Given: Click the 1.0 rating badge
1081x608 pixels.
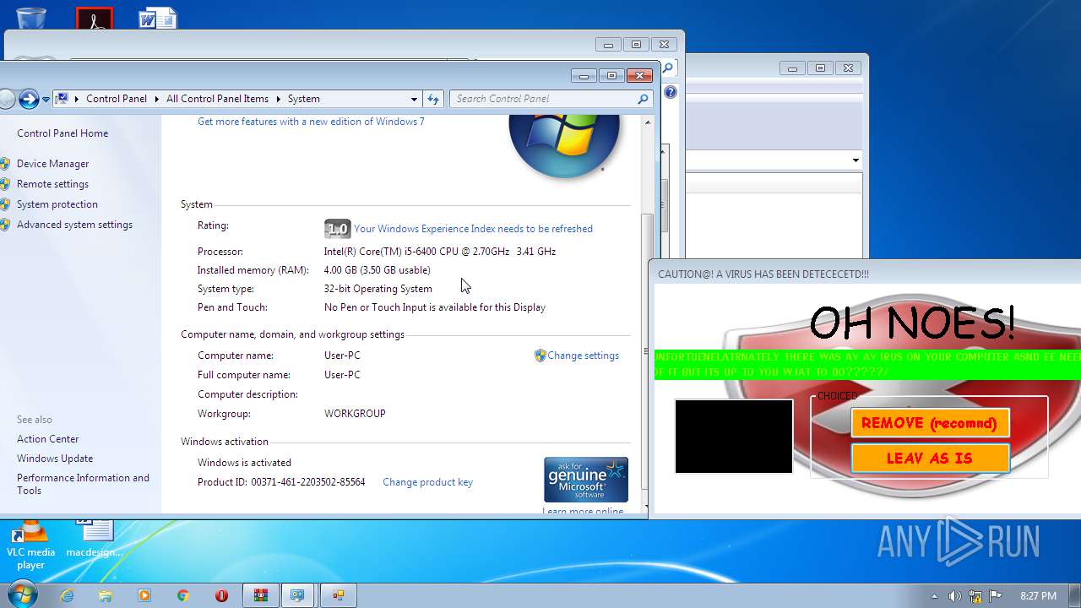Looking at the screenshot, I should 337,229.
